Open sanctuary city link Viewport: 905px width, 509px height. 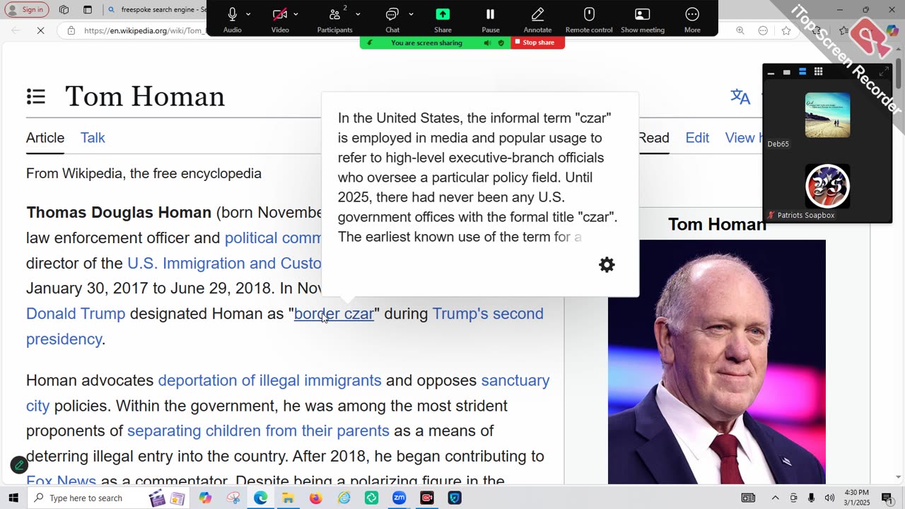click(x=288, y=393)
